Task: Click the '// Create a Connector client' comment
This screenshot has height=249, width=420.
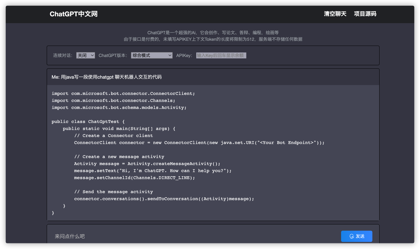Action: click(x=113, y=136)
